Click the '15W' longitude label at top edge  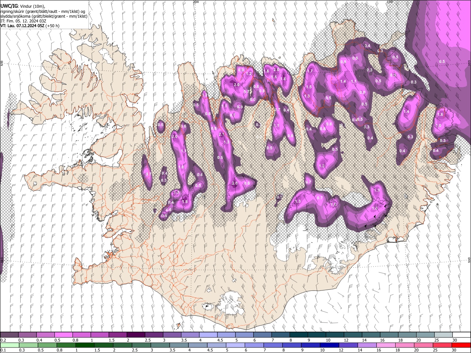coord(389,2)
